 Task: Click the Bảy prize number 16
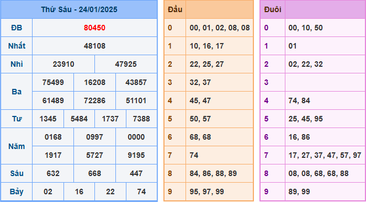point(79,192)
